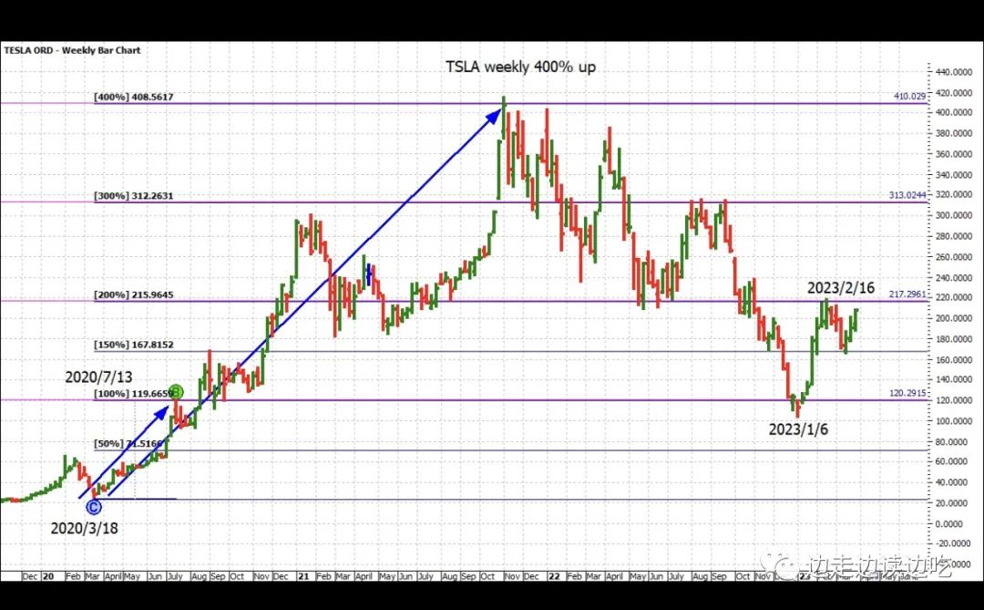The height and width of the screenshot is (610, 984).
Task: Select the '[200%] 215.9645' level label
Action: click(134, 295)
